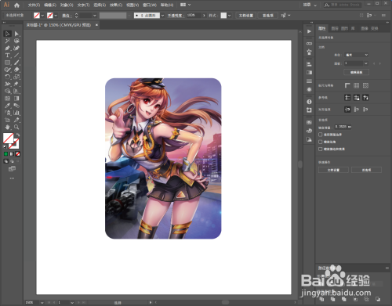Select the Selection tool arrow
The image size is (392, 306).
point(7,34)
